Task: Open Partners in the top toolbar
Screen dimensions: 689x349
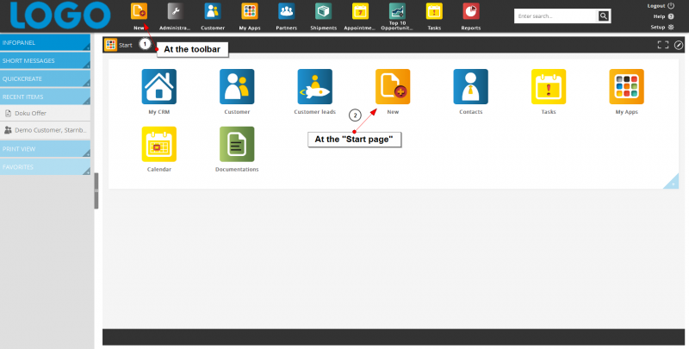Action: click(x=286, y=12)
